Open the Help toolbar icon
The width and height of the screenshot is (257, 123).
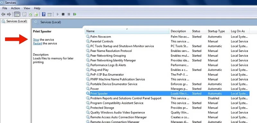(x=44, y=14)
